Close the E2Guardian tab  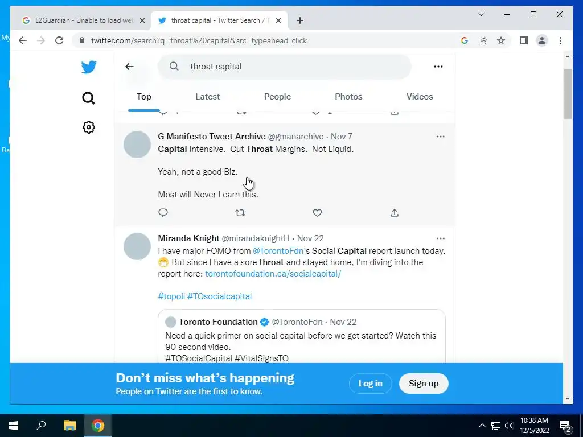point(142,20)
